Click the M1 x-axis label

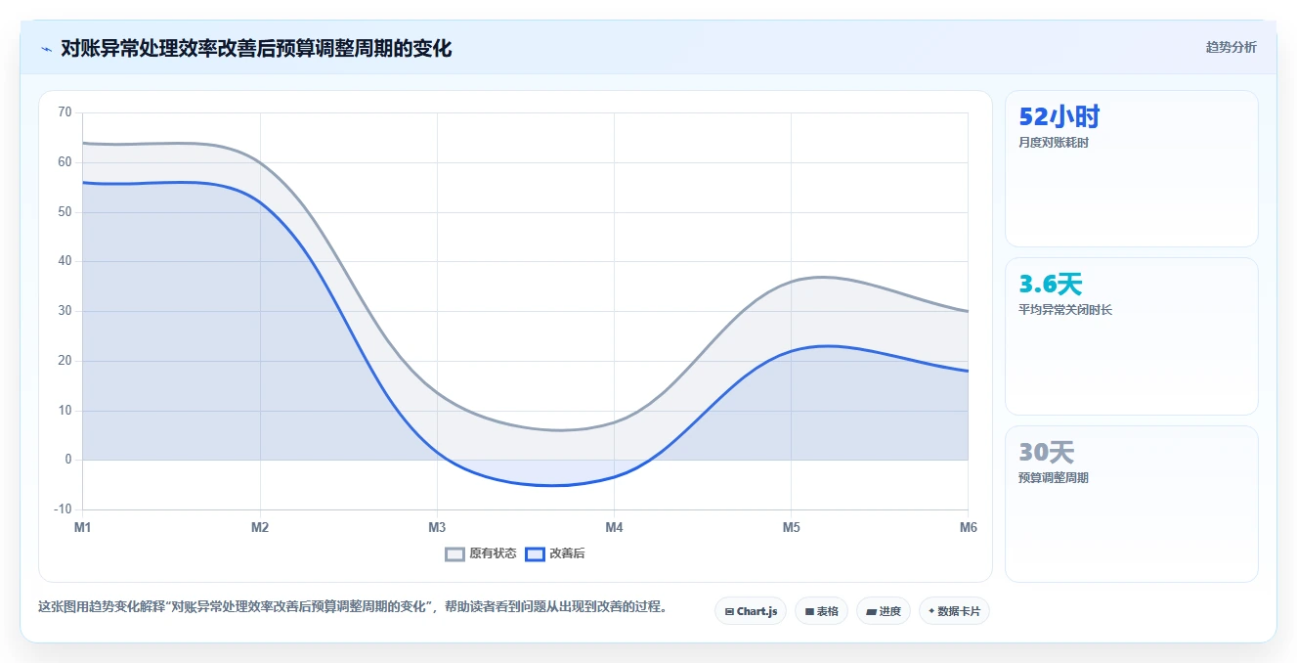[x=83, y=528]
